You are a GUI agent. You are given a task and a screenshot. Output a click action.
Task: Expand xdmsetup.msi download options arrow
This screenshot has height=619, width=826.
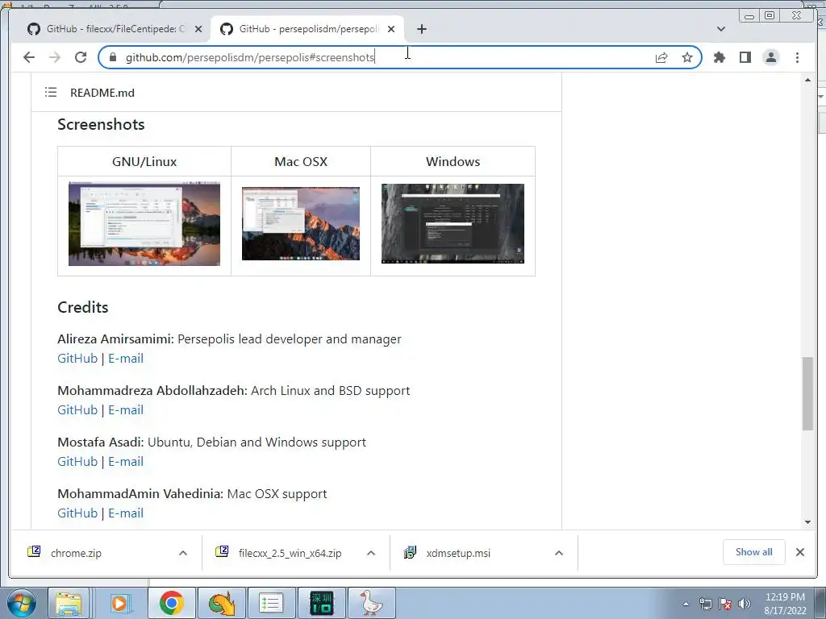[x=559, y=553]
